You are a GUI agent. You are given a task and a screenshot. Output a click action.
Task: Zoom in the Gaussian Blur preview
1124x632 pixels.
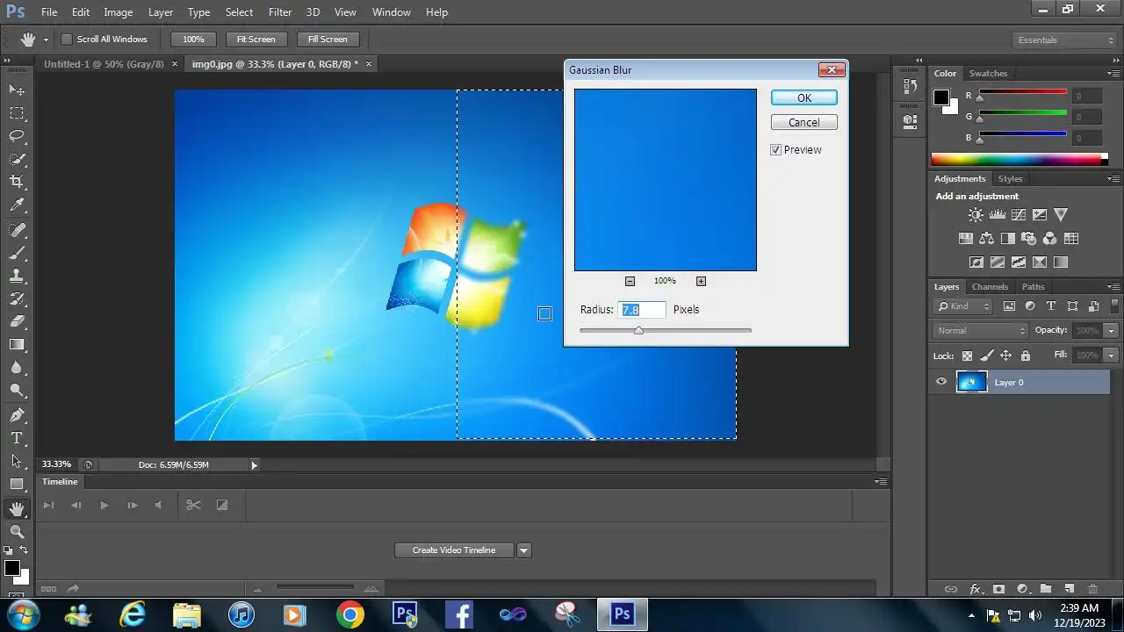point(701,281)
